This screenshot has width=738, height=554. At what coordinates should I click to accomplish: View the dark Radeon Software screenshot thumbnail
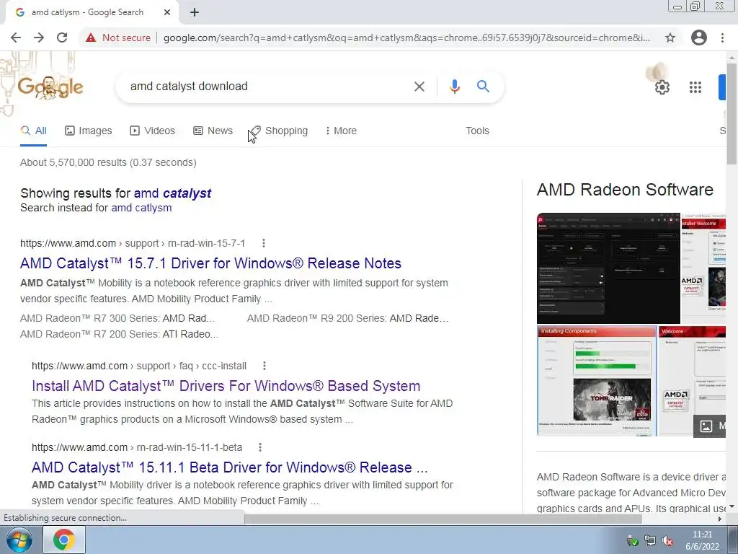pyautogui.click(x=608, y=268)
